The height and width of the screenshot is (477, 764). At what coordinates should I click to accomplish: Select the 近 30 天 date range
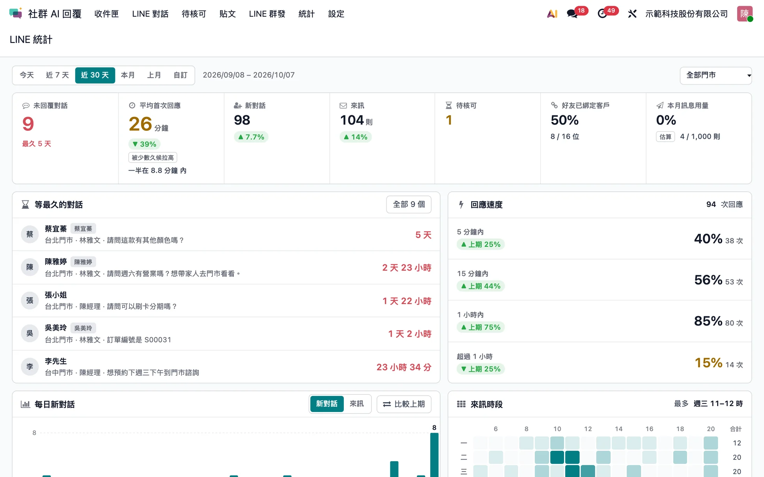click(x=95, y=75)
